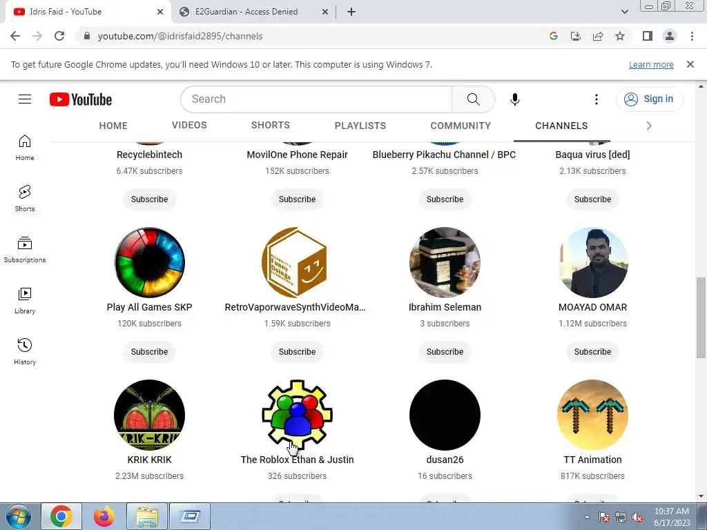Subscribe to MovilOne Phone Repair
Screen dimensions: 707x530
coord(297,199)
